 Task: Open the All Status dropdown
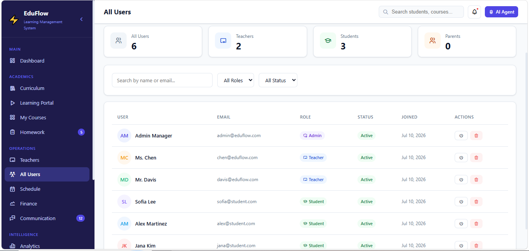(278, 80)
